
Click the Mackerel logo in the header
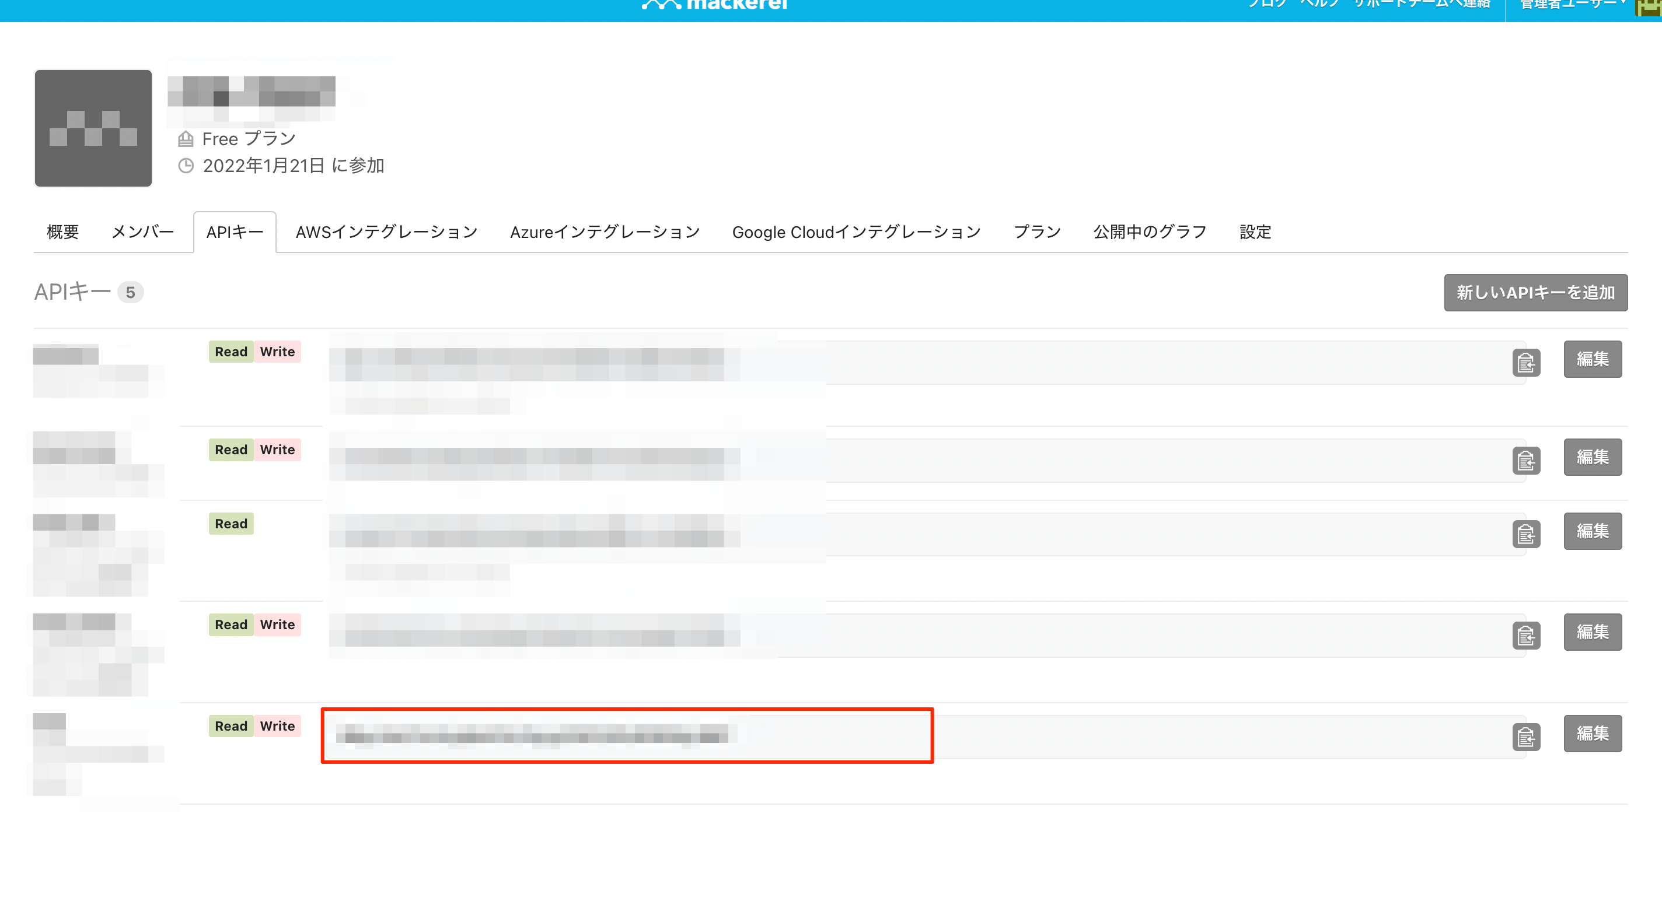[x=715, y=4]
